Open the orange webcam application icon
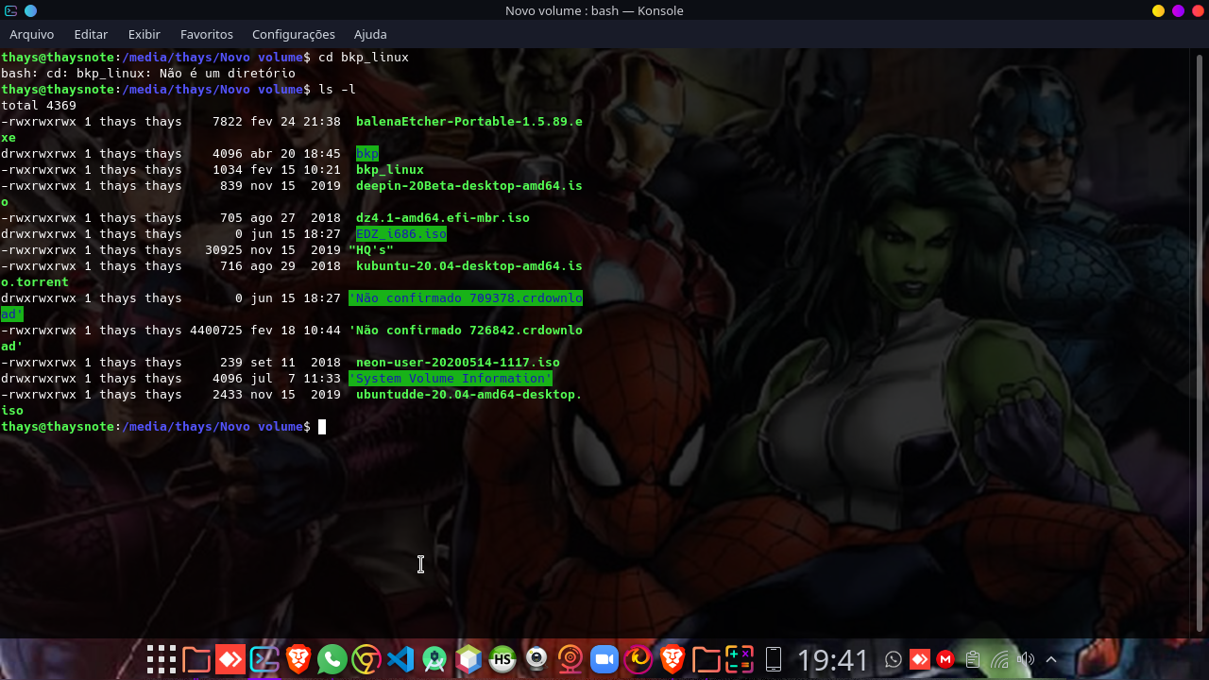The image size is (1209, 680). [x=570, y=659]
